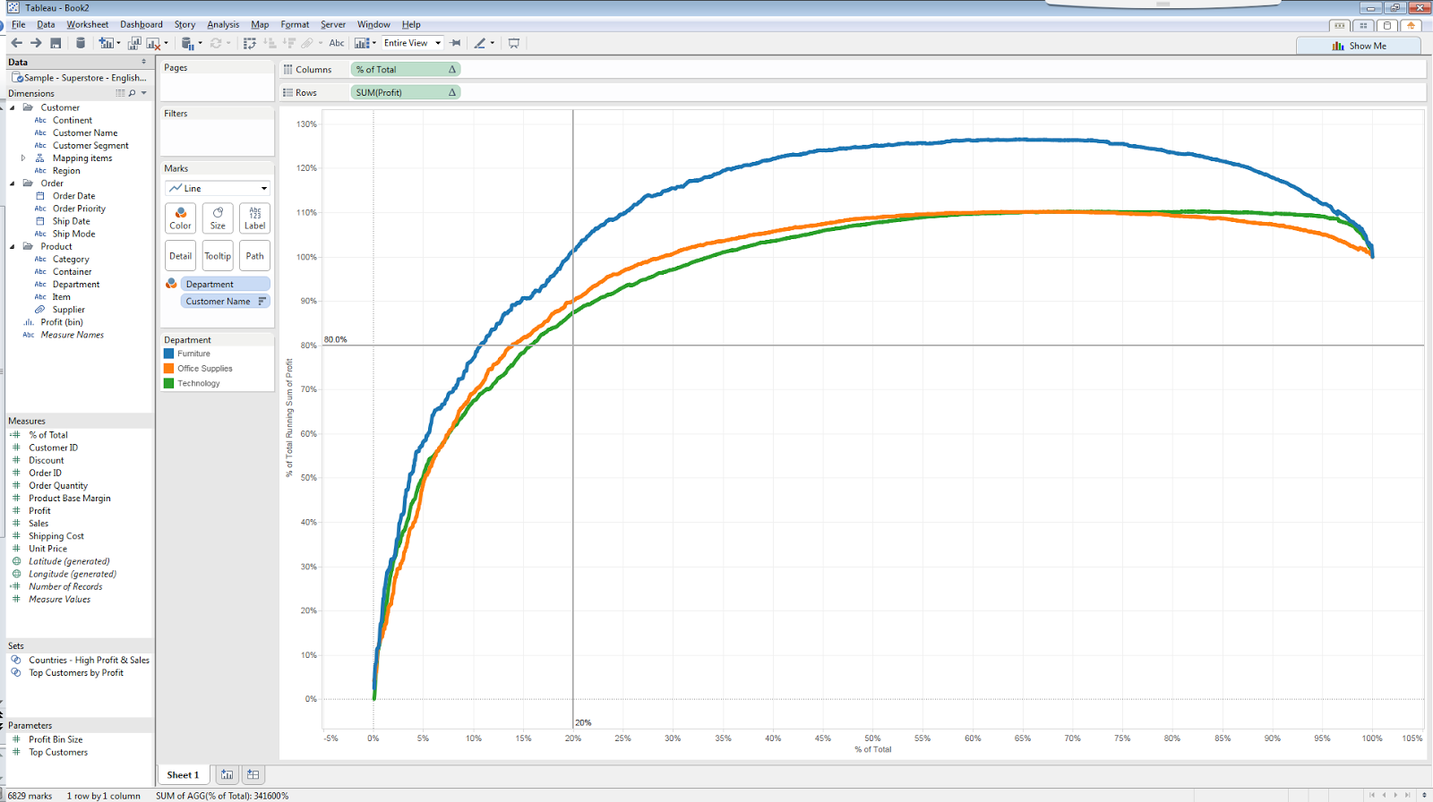The height and width of the screenshot is (802, 1433).
Task: Open the Line mark type dropdown
Action: [x=218, y=188]
